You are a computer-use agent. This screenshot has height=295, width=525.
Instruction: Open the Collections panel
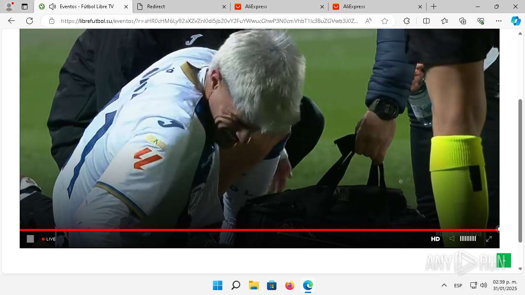point(463,21)
